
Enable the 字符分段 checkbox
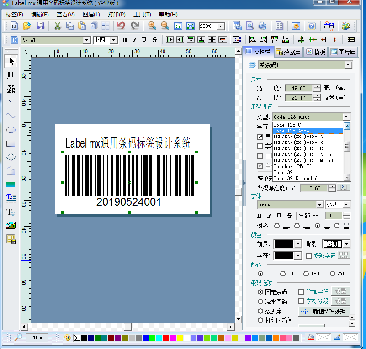[x=301, y=301]
